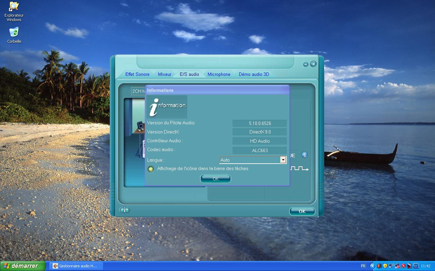Open the 2CH speaker configuration dropdown

point(138,91)
